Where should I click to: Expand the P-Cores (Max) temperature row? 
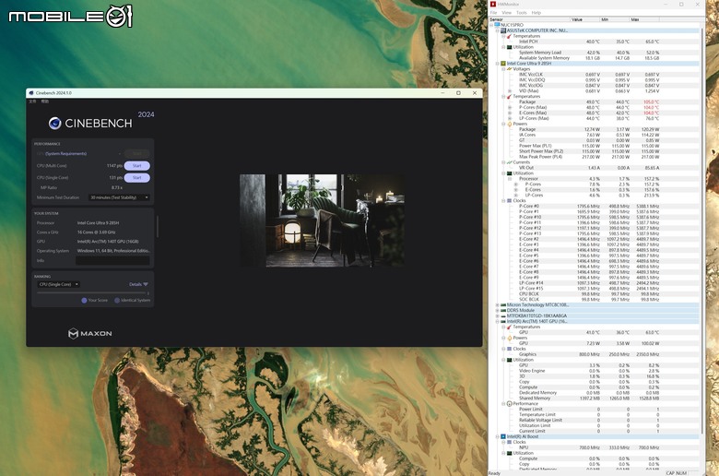coord(510,107)
